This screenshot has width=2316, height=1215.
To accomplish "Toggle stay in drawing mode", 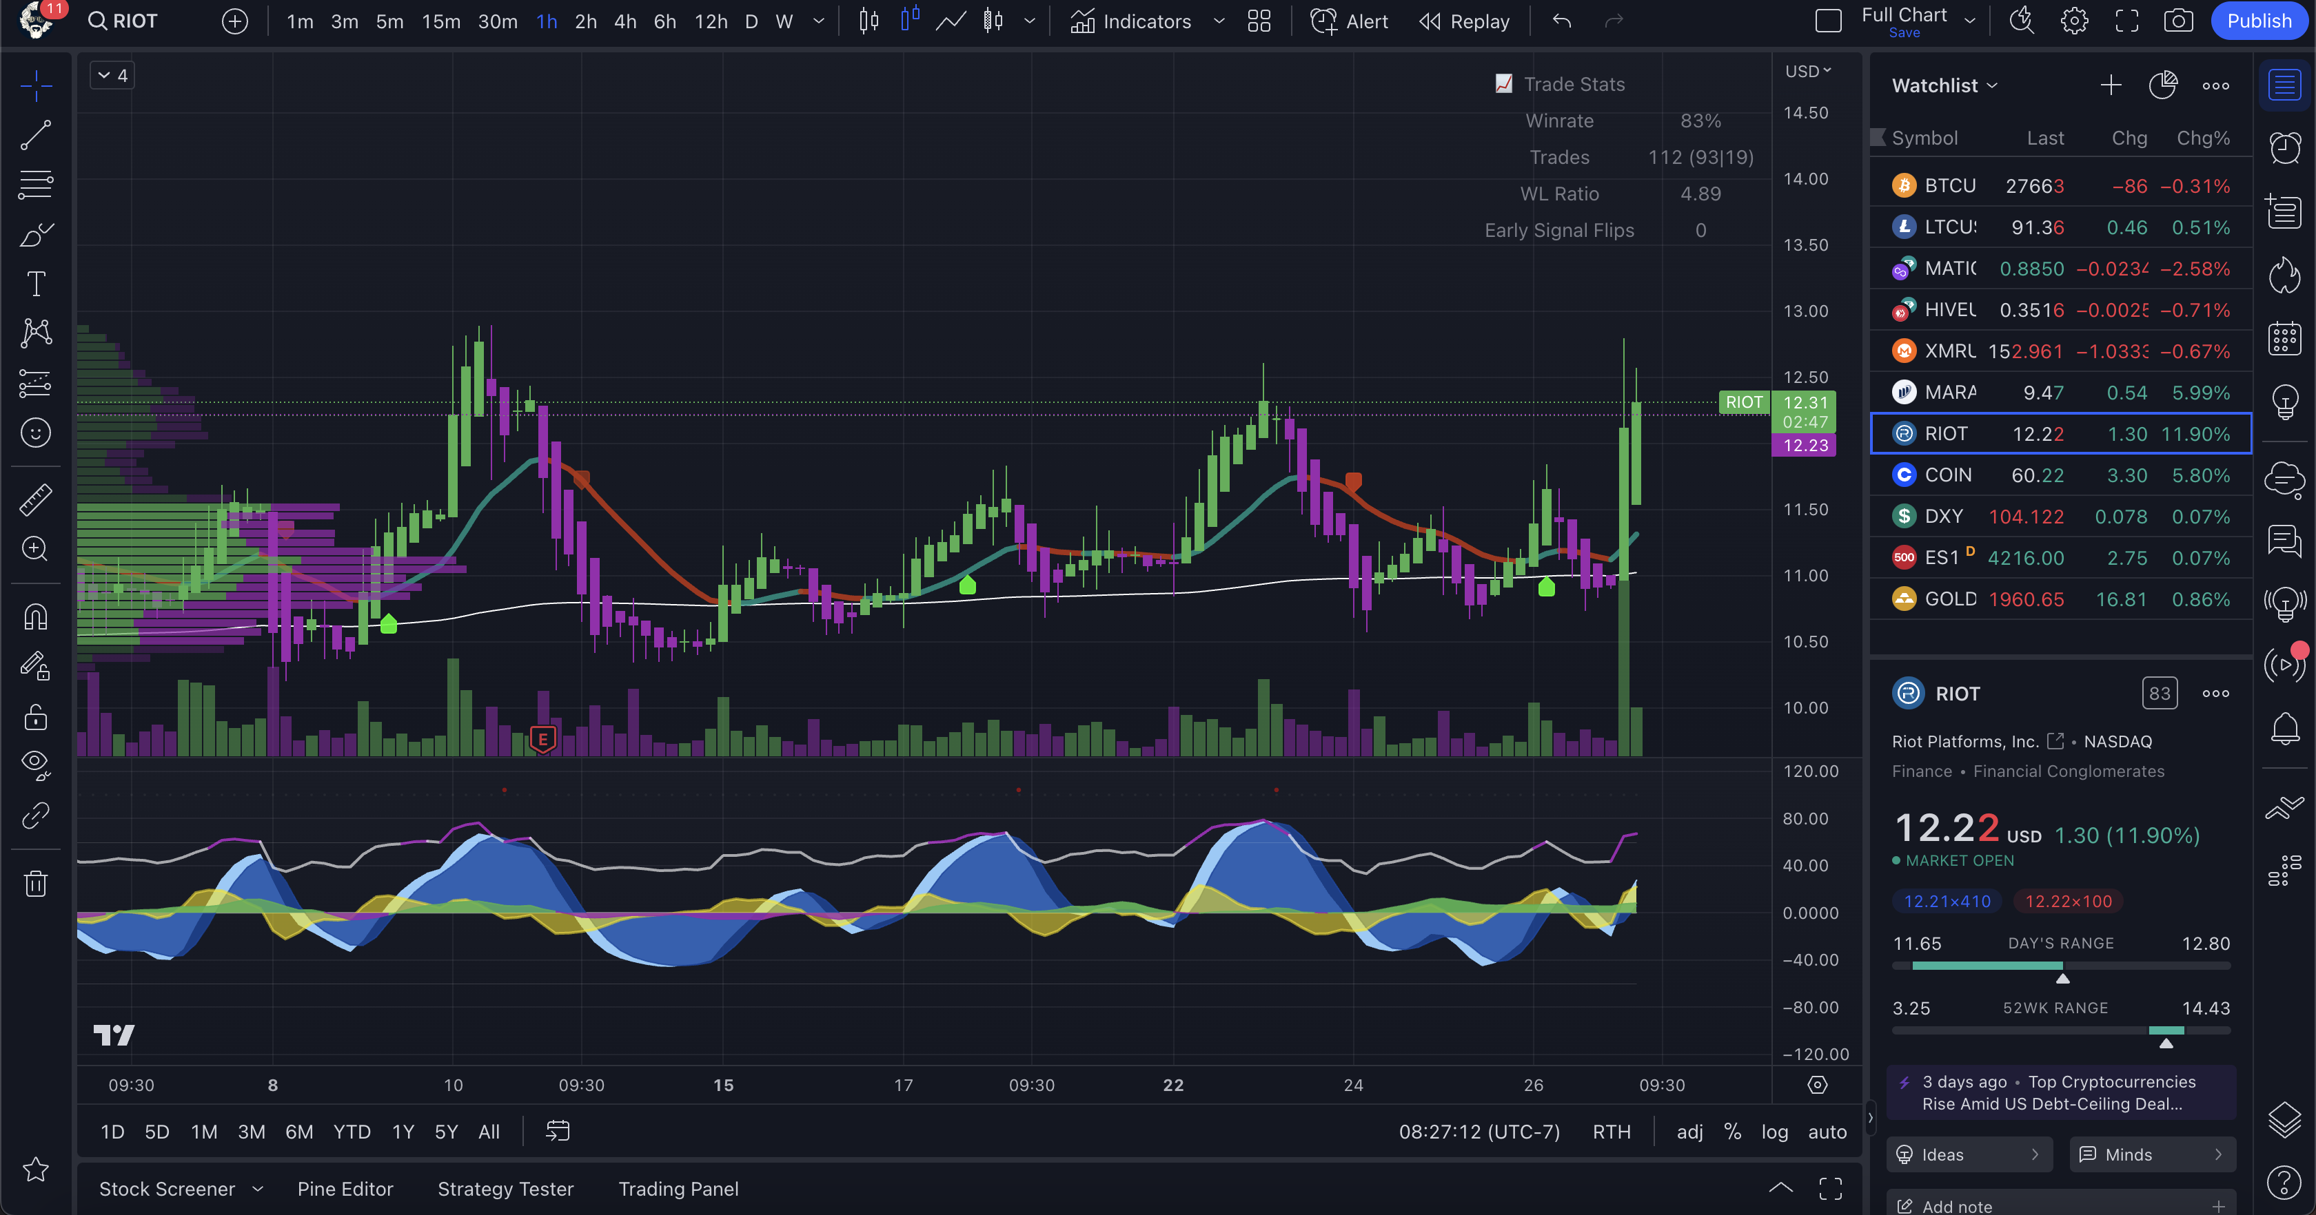I will pos(36,667).
